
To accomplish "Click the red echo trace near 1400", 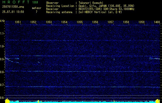I will pos(157,58).
